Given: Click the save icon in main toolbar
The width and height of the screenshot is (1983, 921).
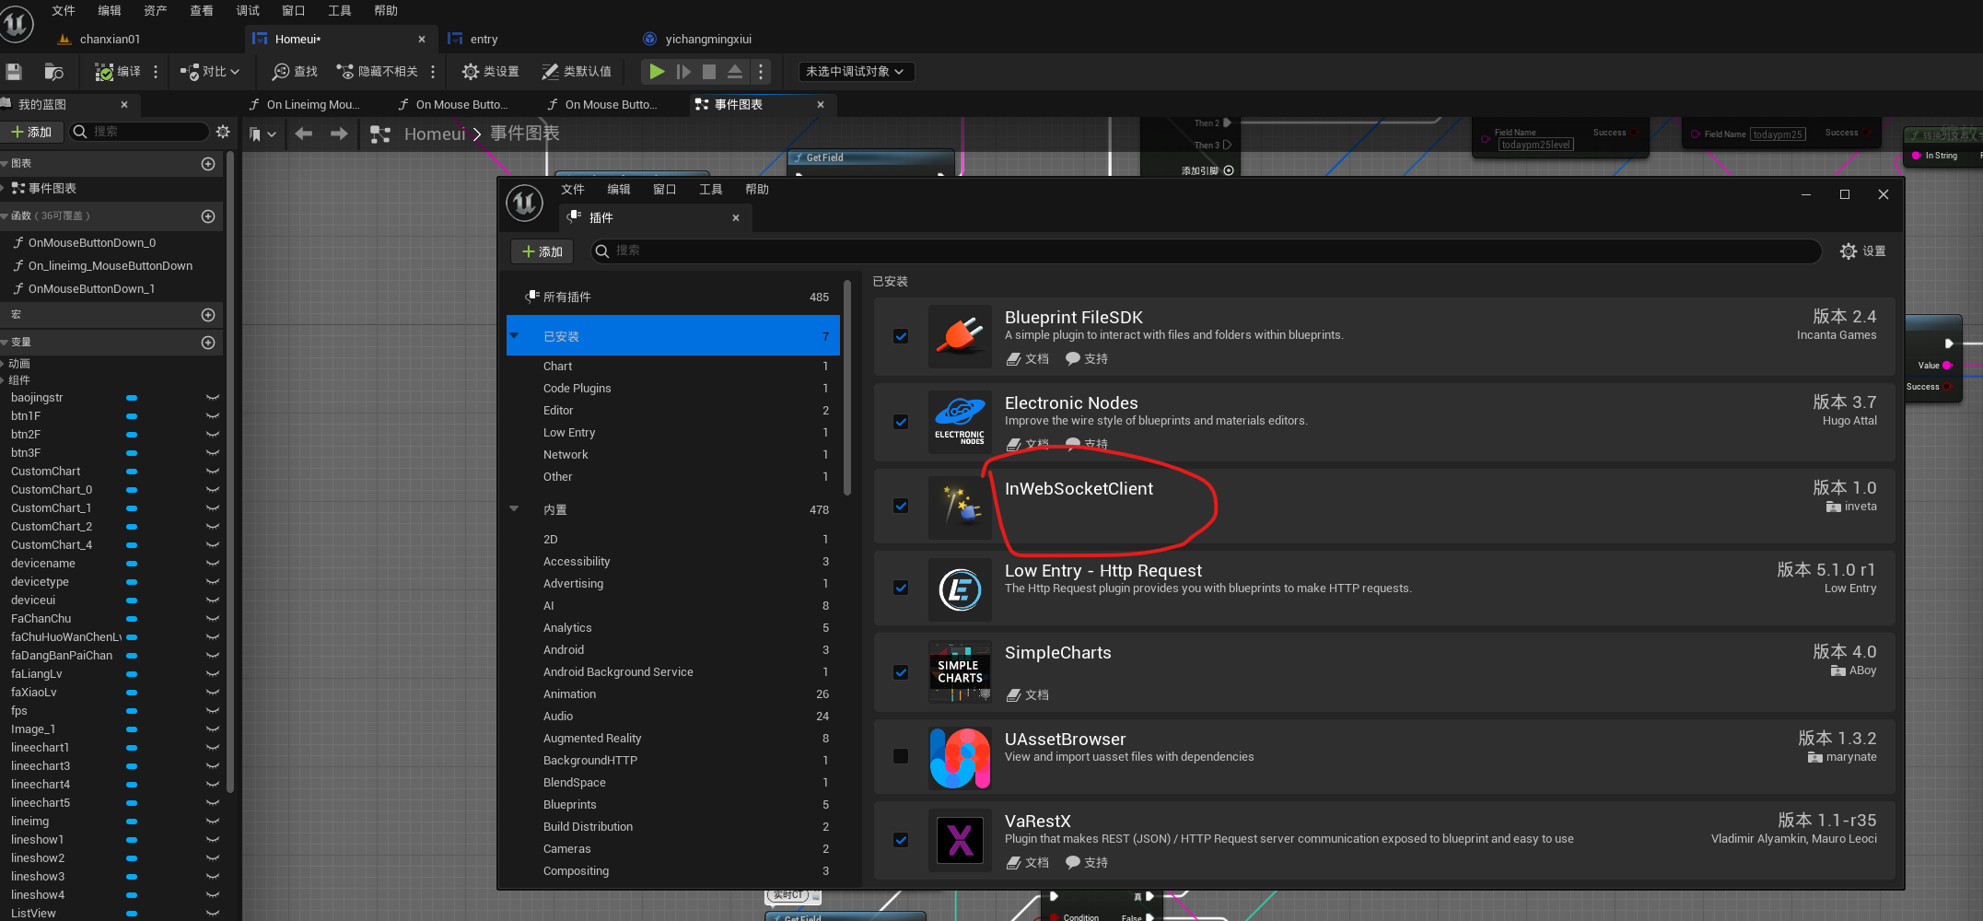Looking at the screenshot, I should pyautogui.click(x=14, y=72).
